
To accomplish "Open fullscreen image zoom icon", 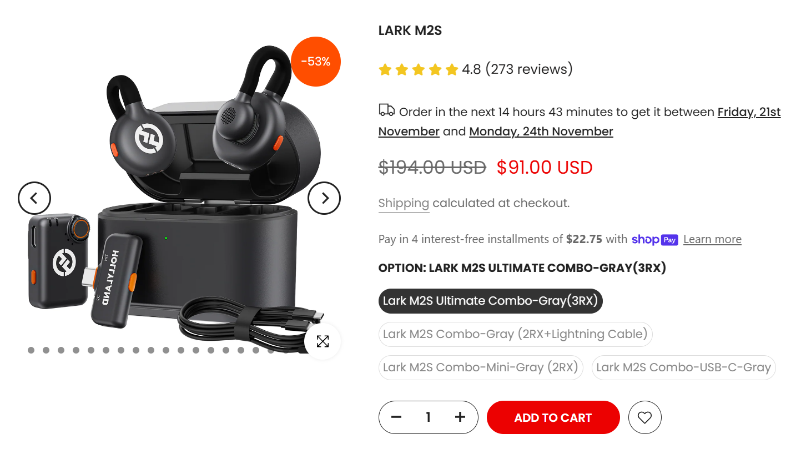I will click(x=323, y=341).
